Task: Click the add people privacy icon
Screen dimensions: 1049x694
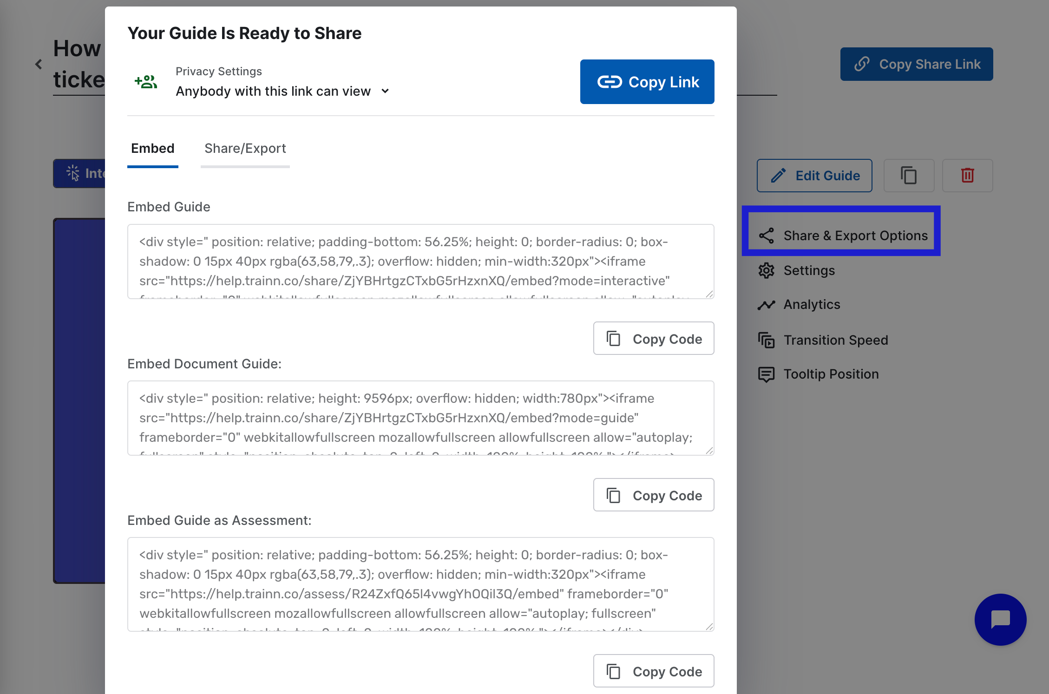Action: (x=146, y=82)
